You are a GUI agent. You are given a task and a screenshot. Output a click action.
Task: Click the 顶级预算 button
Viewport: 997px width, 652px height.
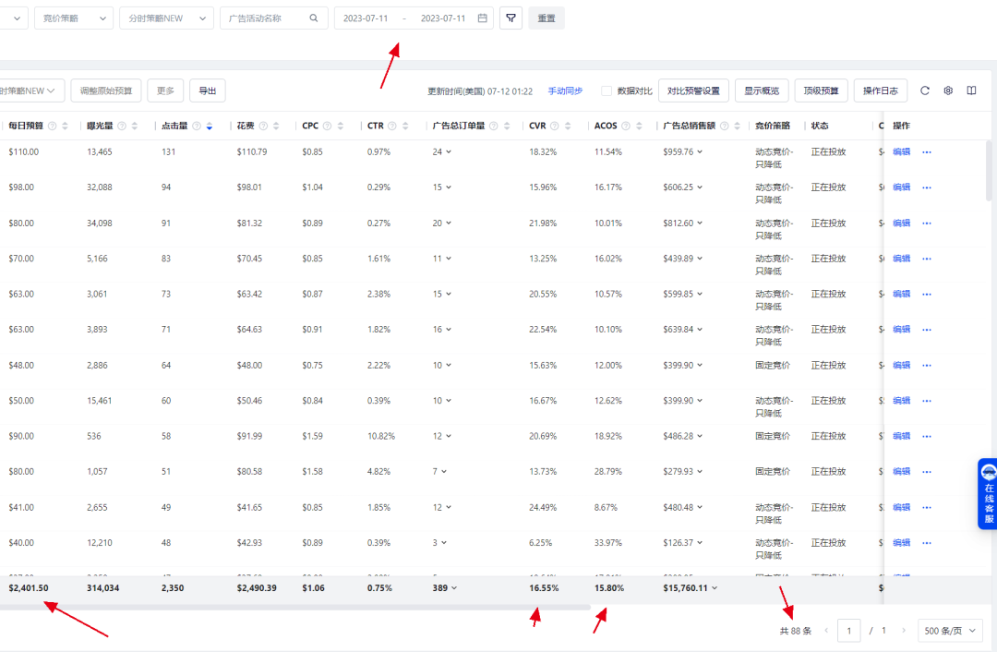tap(821, 91)
